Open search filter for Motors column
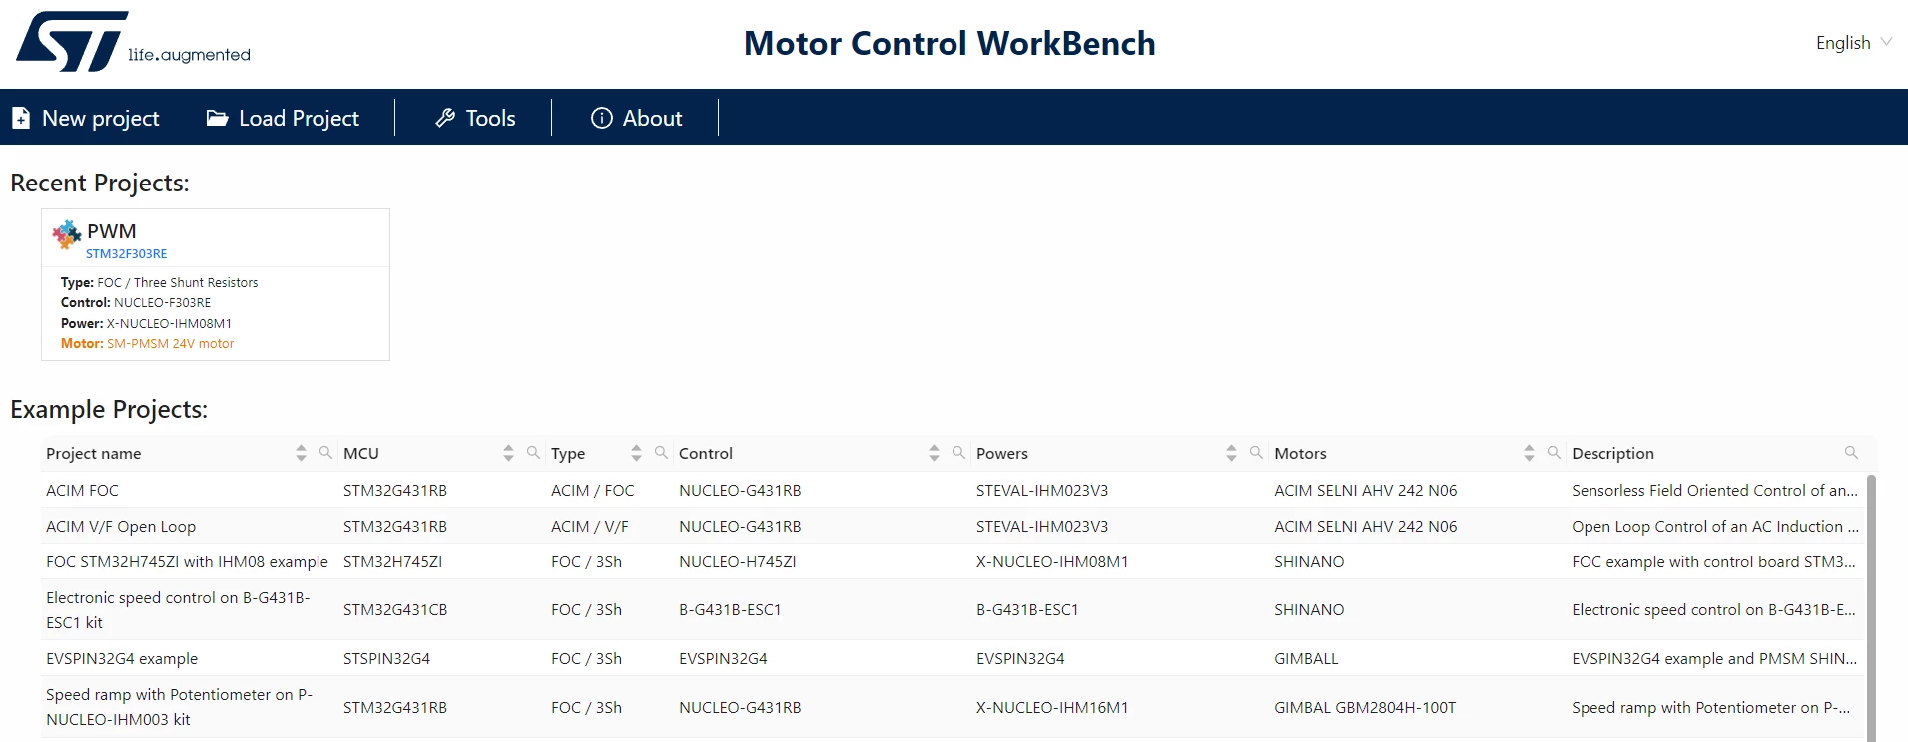The image size is (1908, 742). tap(1554, 453)
